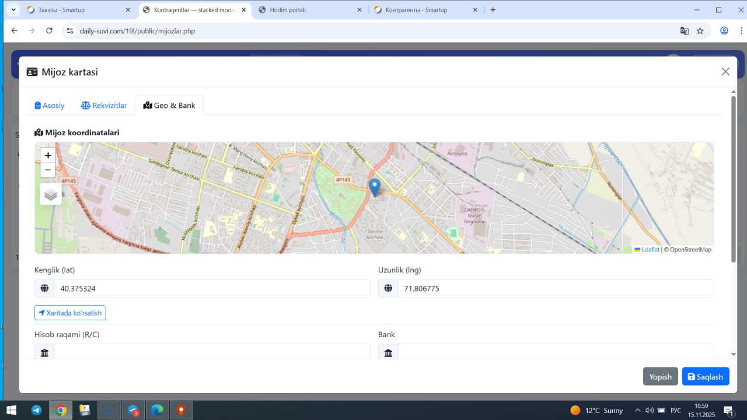Expand the Chrome tab search dropdown
The height and width of the screenshot is (420, 747).
(x=13, y=10)
